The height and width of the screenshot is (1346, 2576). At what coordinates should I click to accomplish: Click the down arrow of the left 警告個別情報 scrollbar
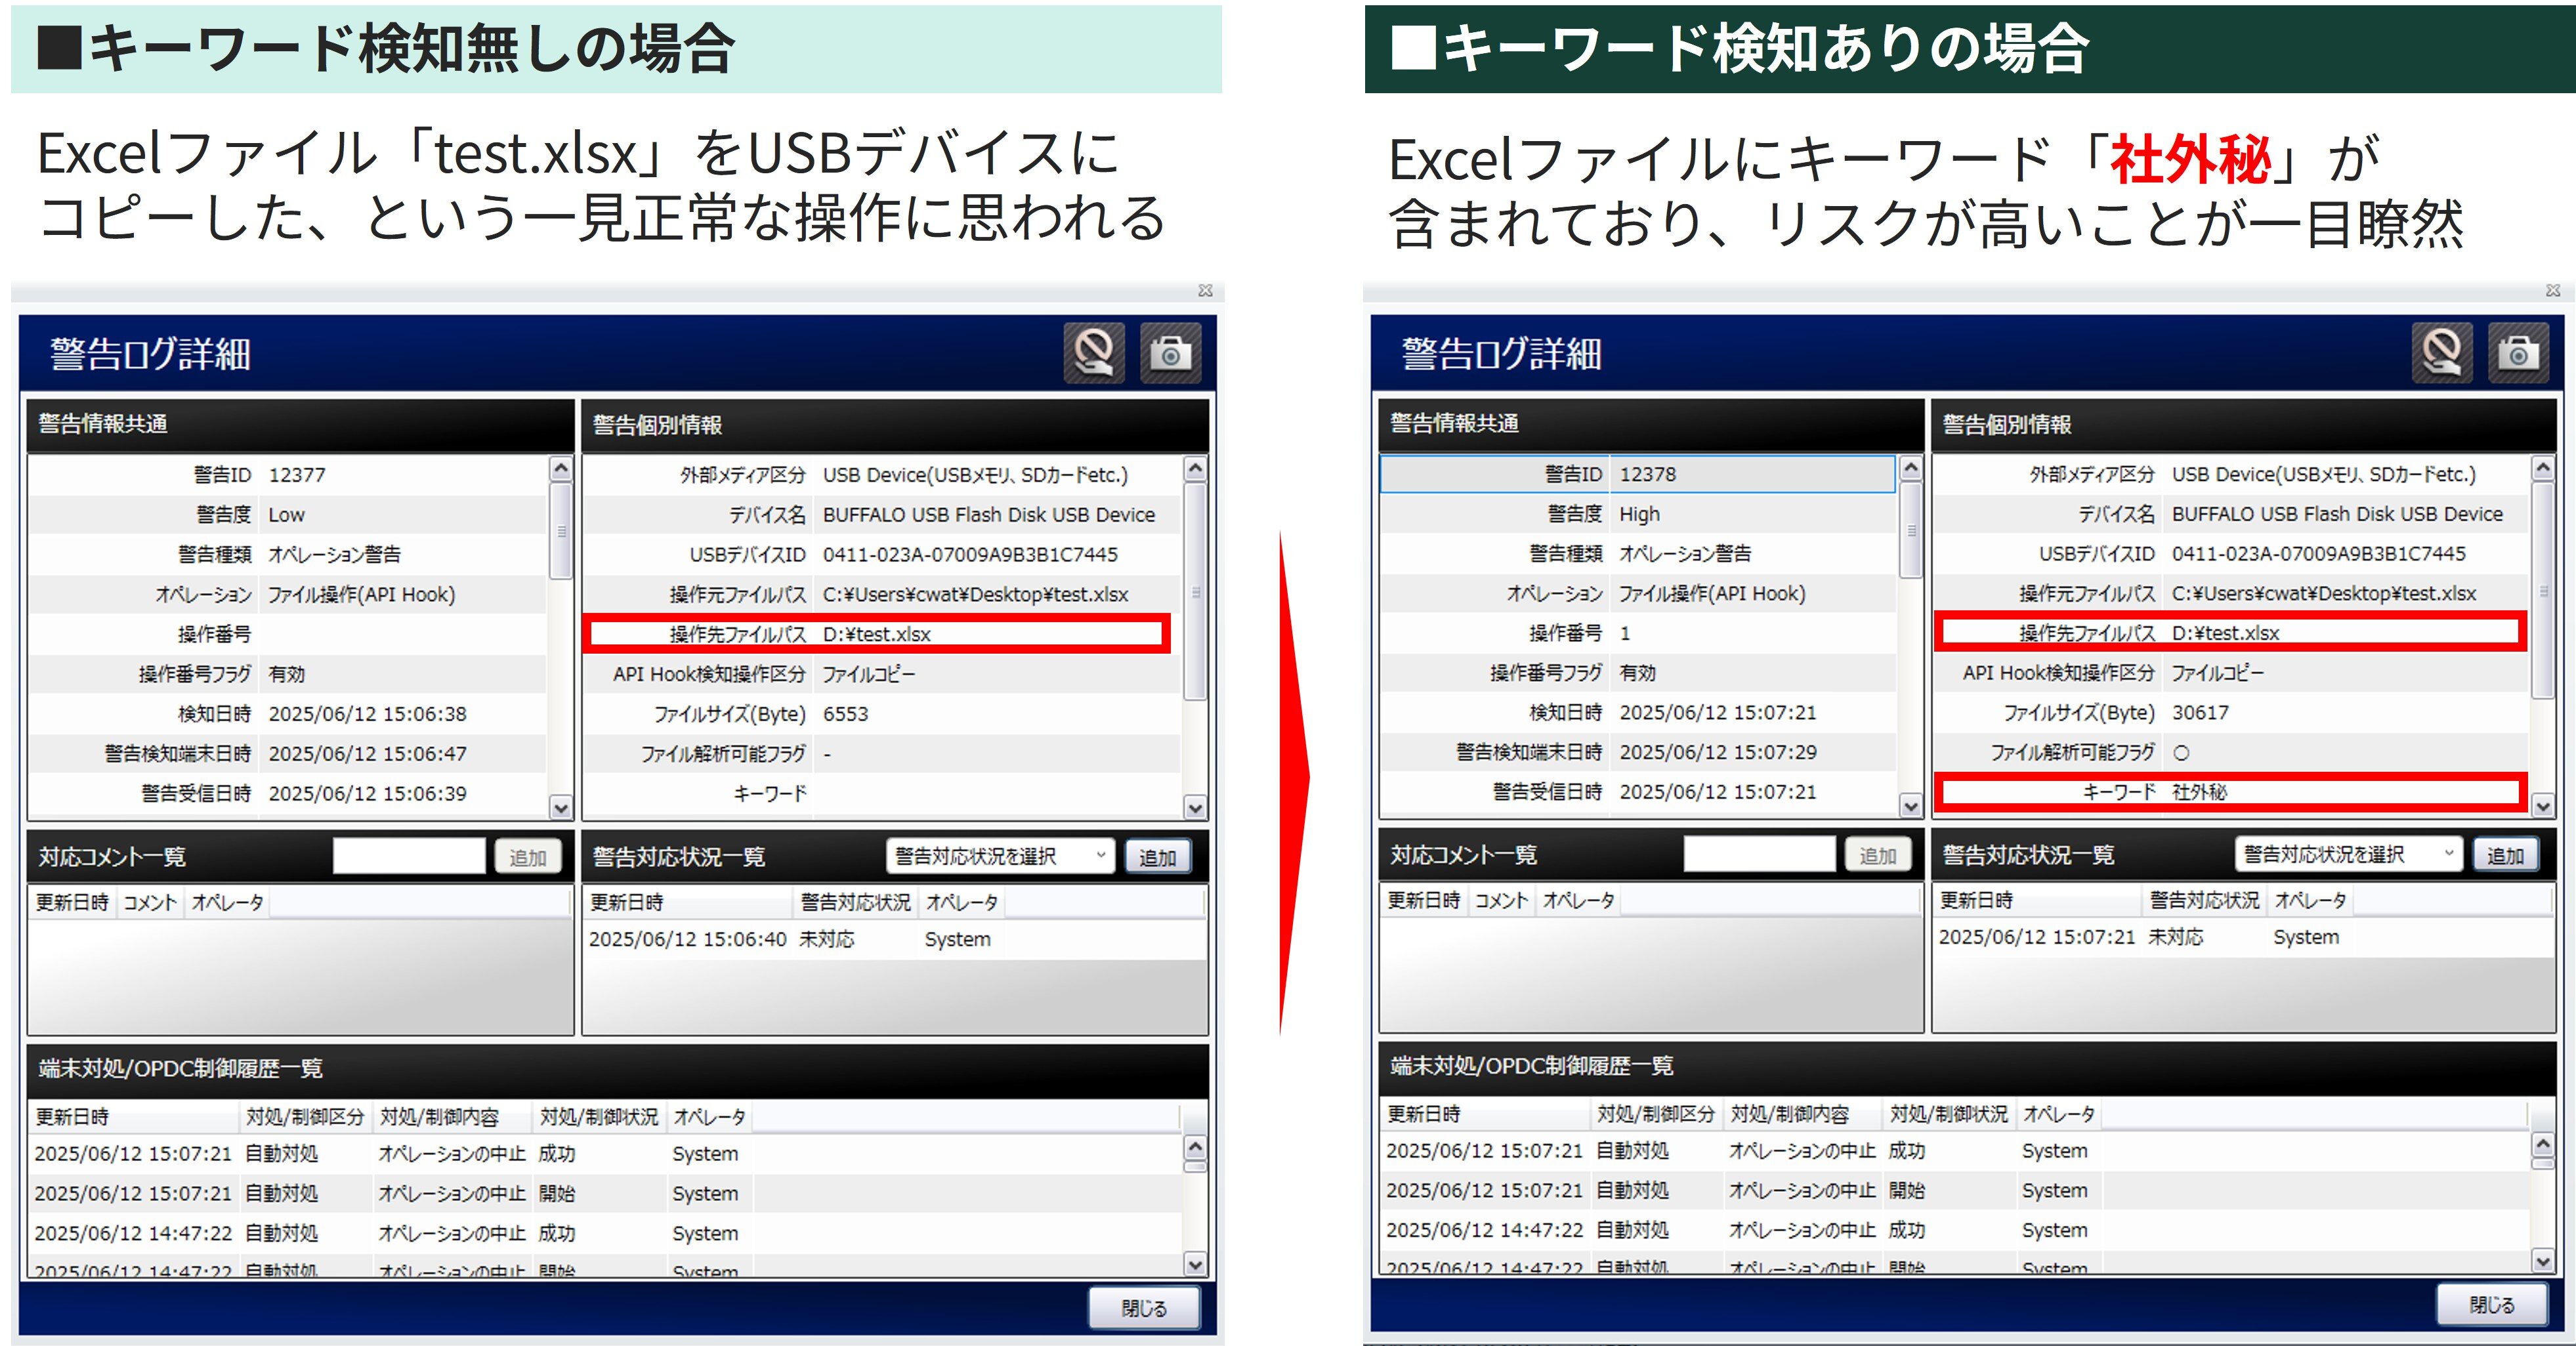[1195, 807]
